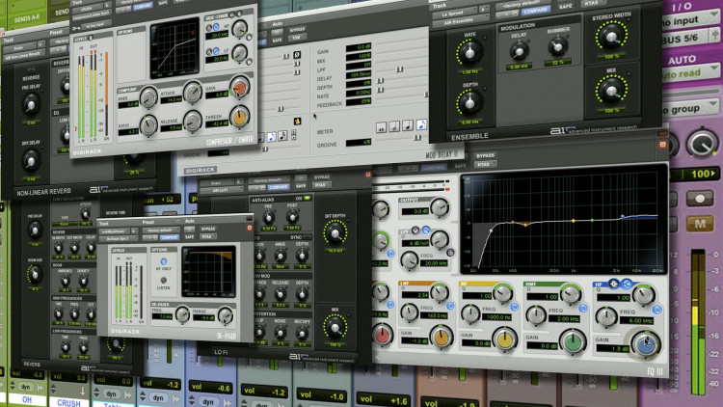Select quarter note meter icon in Mod Delay
Image resolution: width=723 pixels, height=407 pixels.
[x=408, y=125]
